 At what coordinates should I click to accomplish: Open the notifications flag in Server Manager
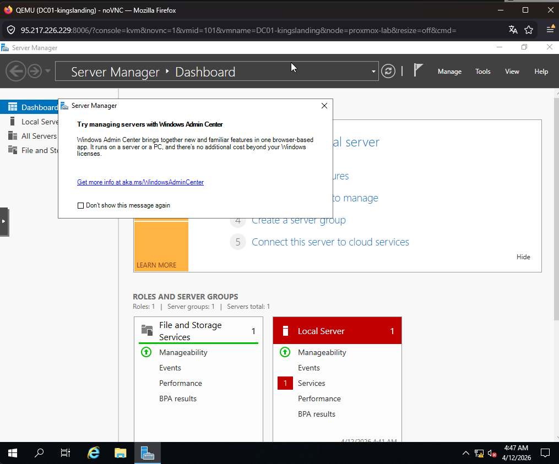[x=419, y=71]
